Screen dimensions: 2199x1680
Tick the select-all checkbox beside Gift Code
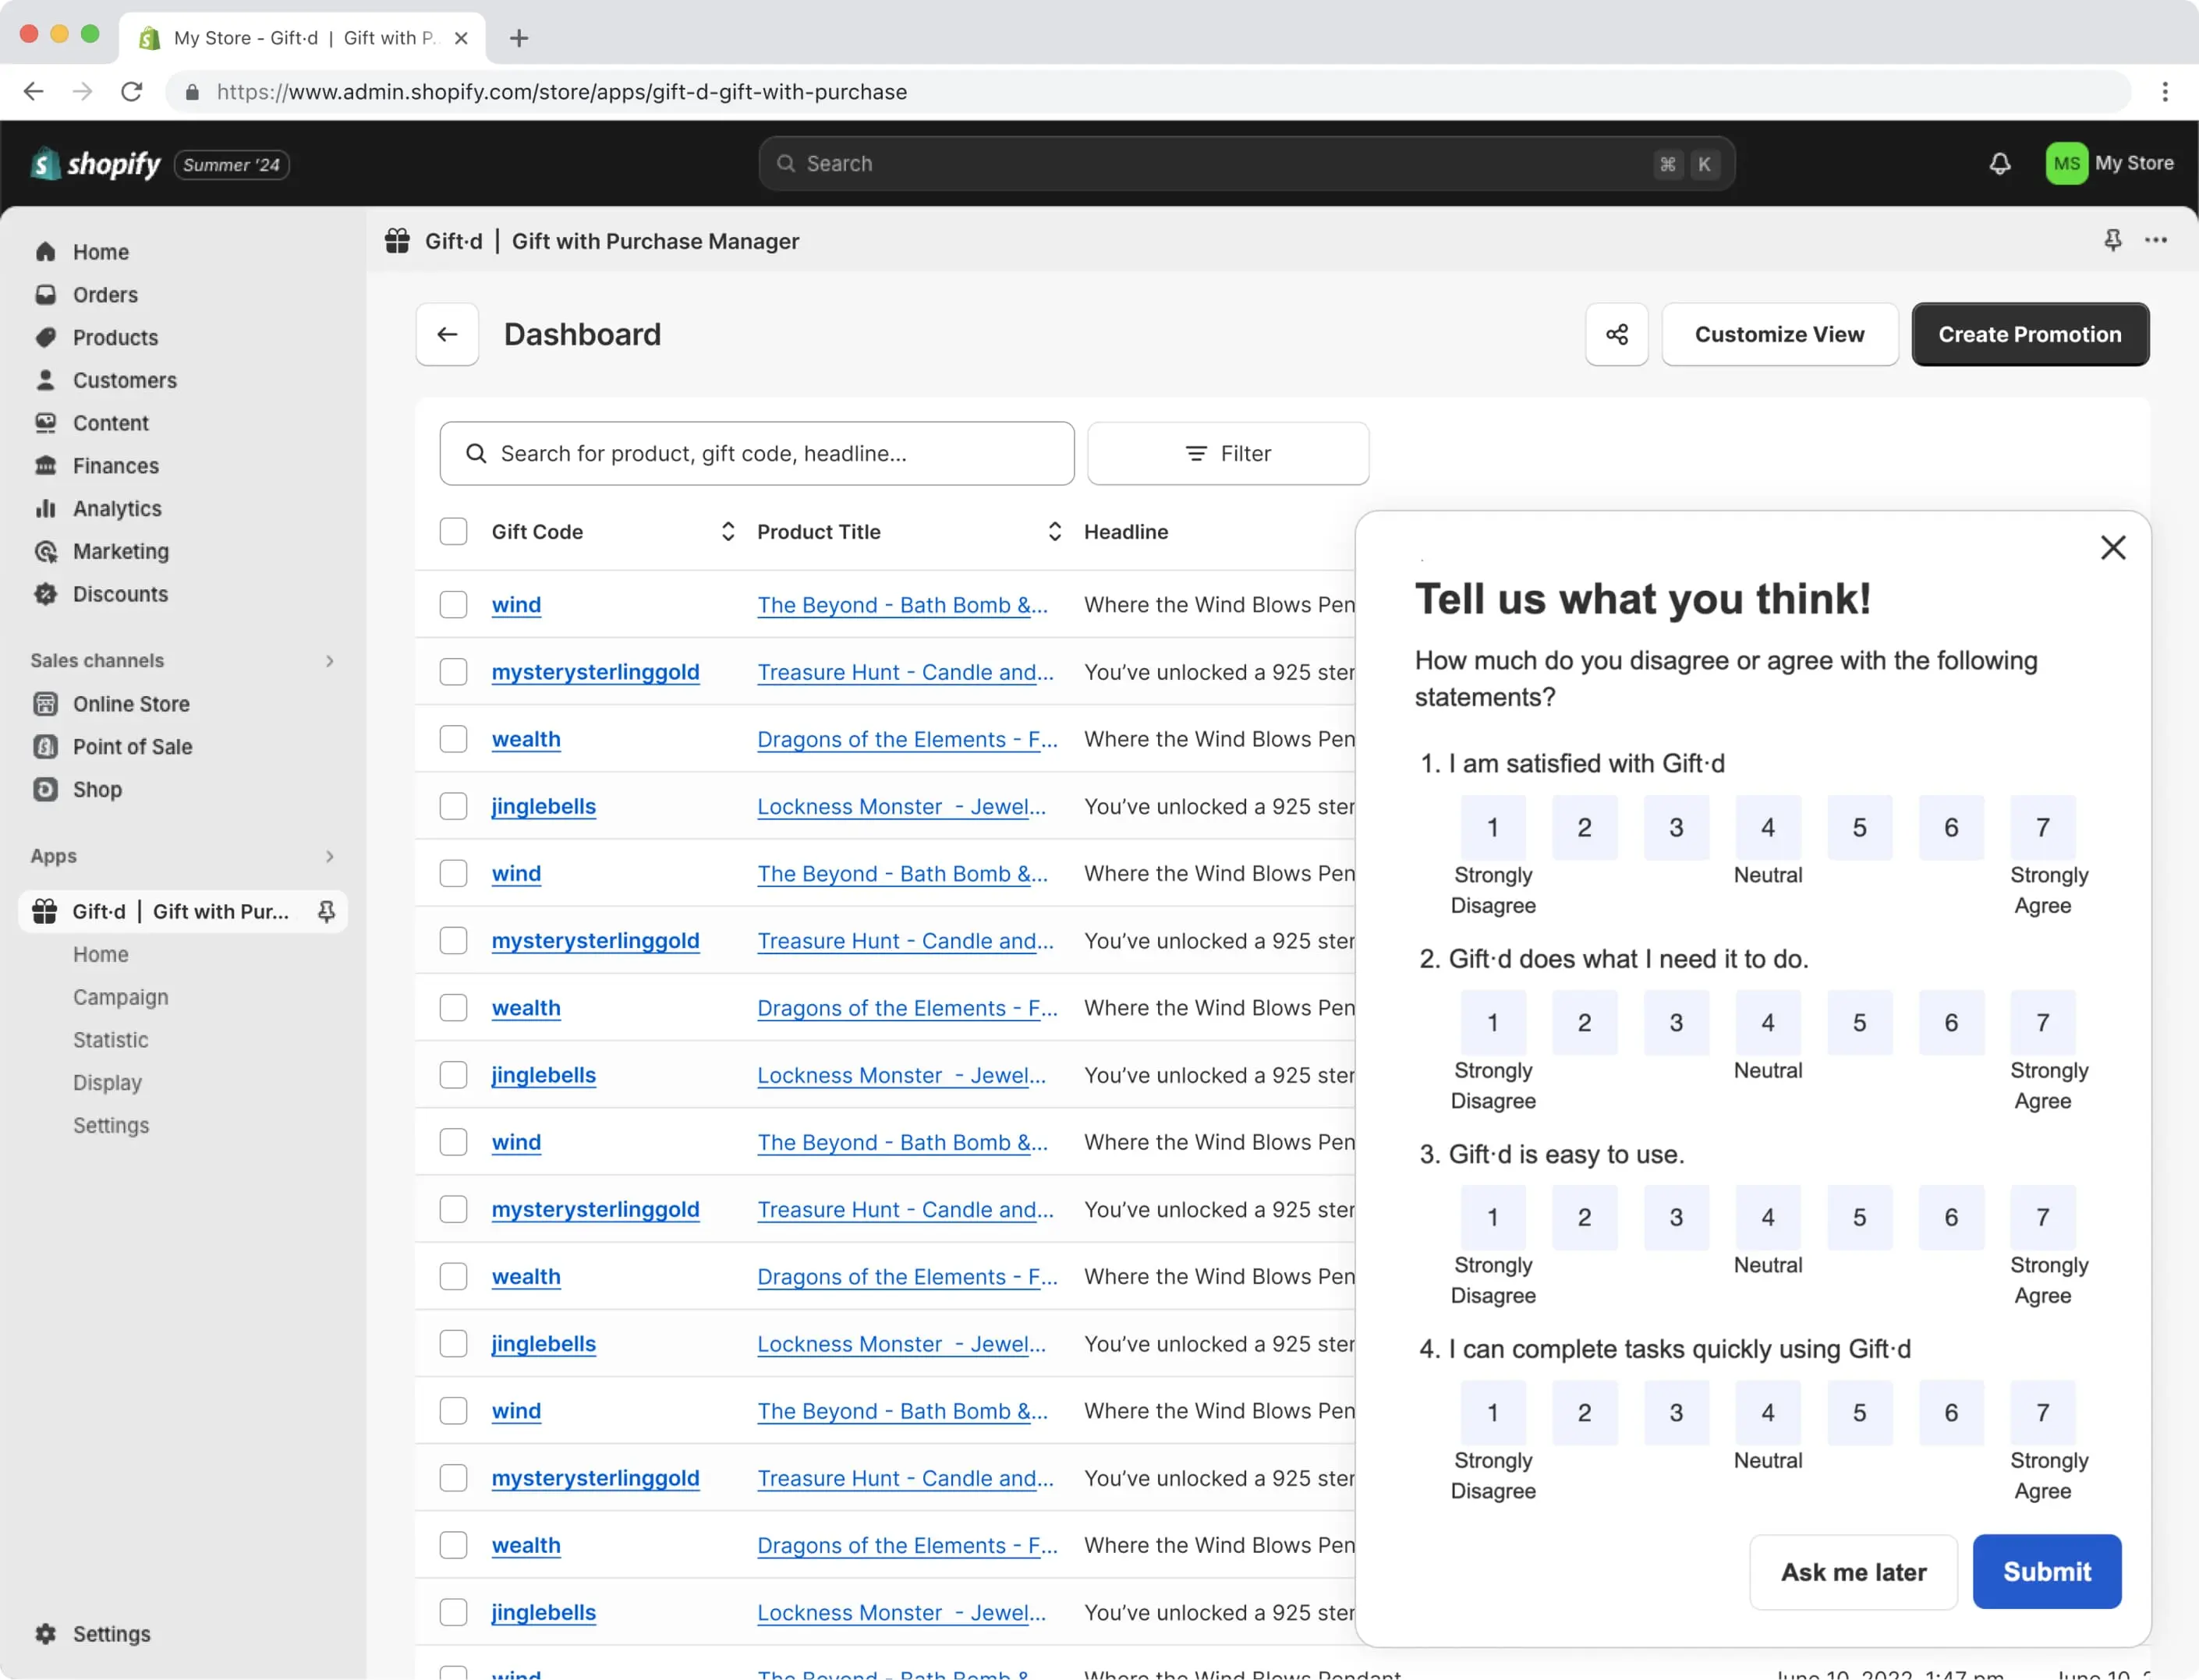pos(453,532)
